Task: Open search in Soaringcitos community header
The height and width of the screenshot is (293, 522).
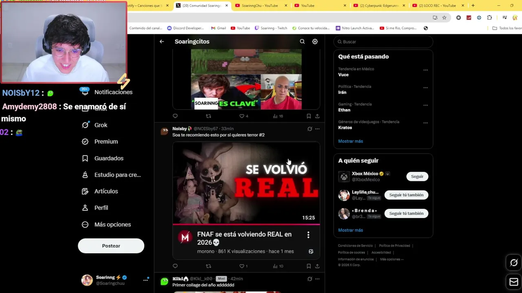Action: [x=302, y=42]
